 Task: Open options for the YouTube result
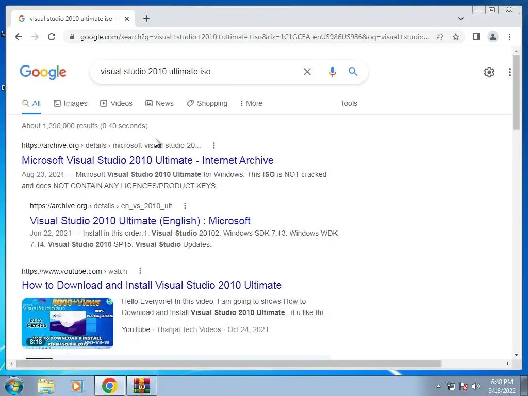(140, 271)
